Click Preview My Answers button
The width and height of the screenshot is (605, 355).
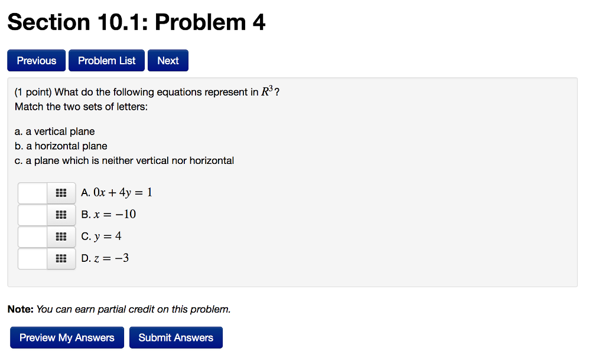point(67,338)
